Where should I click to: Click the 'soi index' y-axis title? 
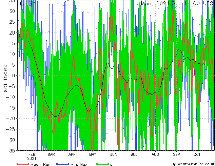coord(5,78)
